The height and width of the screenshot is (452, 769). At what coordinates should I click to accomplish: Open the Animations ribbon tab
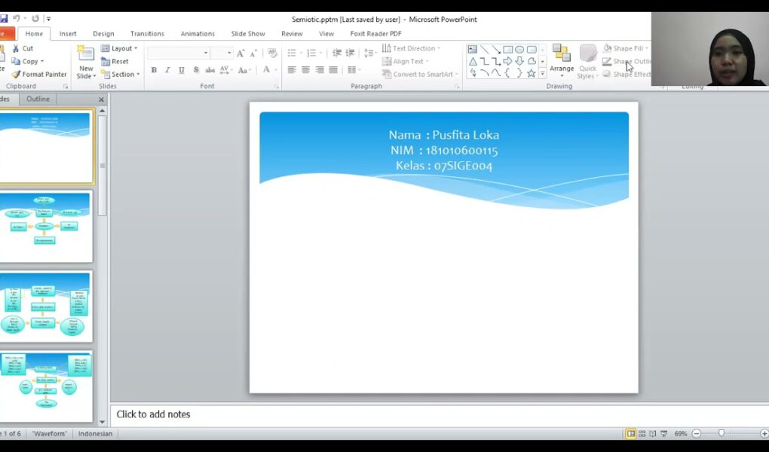pos(196,34)
